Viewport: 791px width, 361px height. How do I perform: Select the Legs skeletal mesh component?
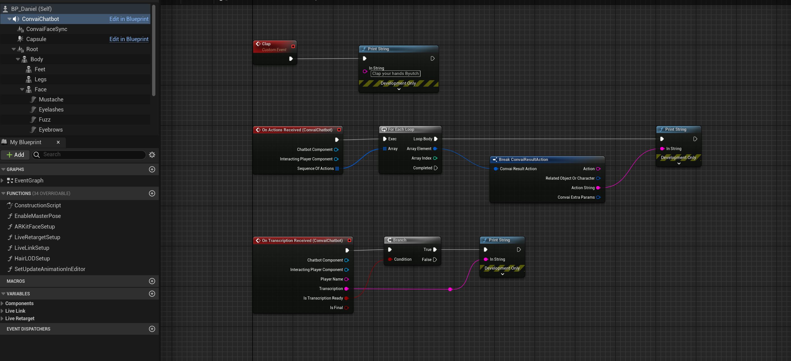[75, 79]
